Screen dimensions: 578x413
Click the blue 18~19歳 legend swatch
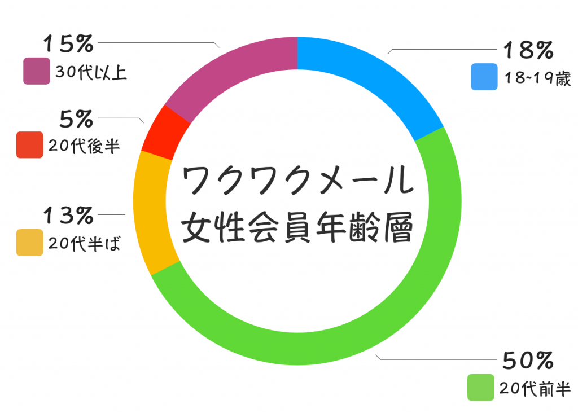pos(484,77)
